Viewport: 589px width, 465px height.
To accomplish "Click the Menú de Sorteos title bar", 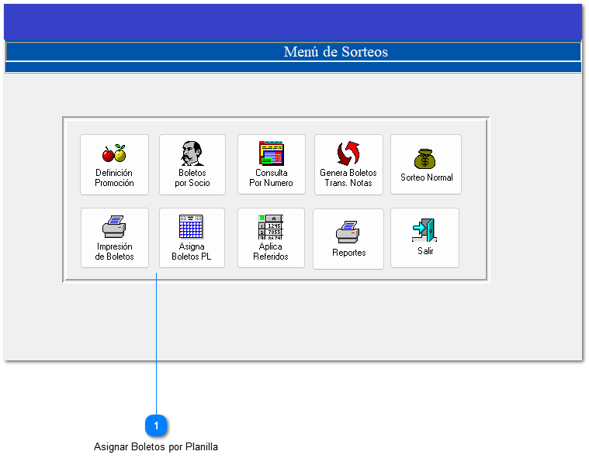I will coord(335,52).
